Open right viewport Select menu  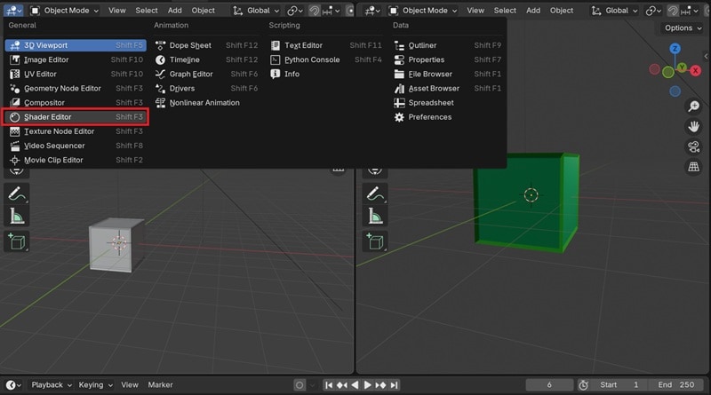tap(505, 11)
